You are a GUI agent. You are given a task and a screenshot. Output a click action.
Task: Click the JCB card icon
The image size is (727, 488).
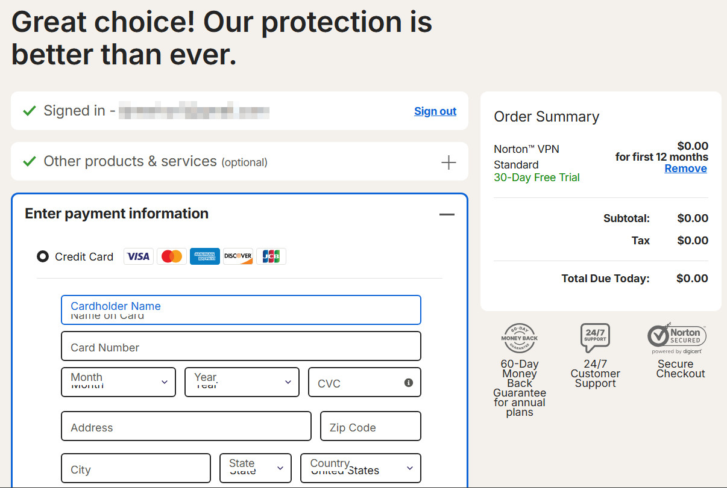(271, 256)
